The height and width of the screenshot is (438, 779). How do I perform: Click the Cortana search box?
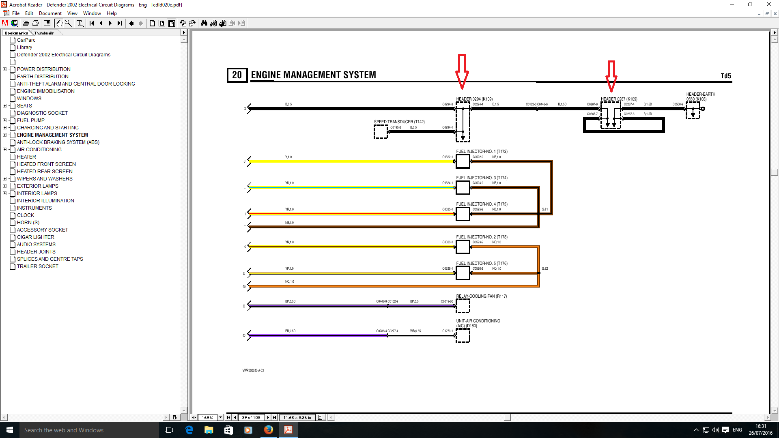point(89,430)
